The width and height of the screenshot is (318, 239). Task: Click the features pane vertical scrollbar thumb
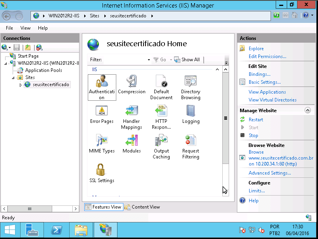tap(225, 118)
